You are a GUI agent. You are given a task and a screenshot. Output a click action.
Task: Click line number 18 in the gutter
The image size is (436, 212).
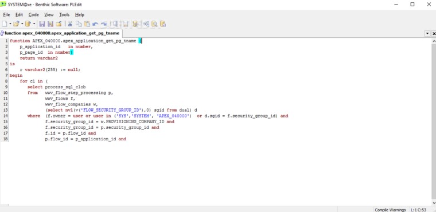coord(6,139)
